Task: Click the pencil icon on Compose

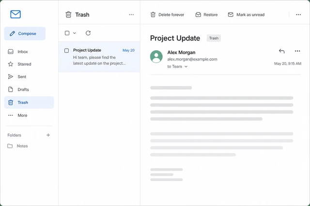Action: click(x=12, y=33)
